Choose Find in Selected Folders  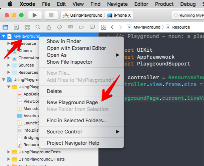[81, 120]
